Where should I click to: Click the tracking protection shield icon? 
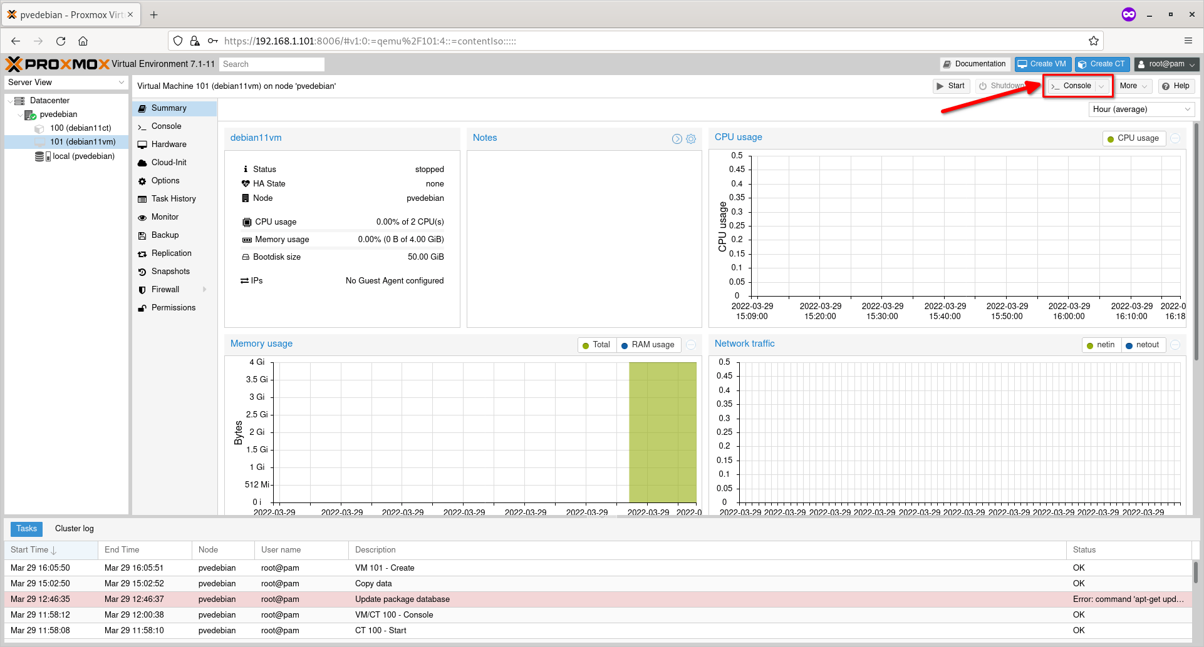pos(178,41)
